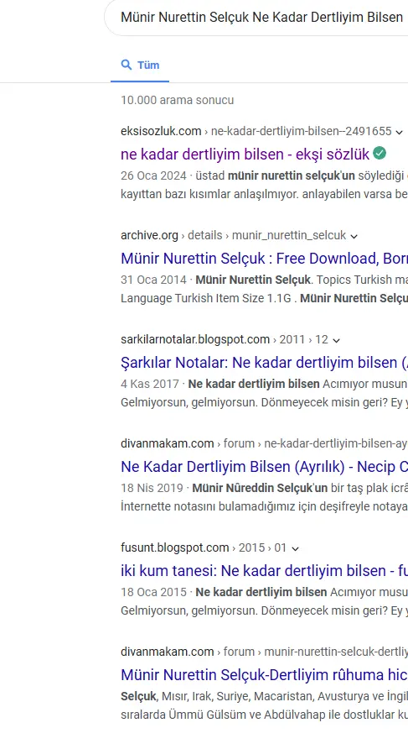Viewport: 408px width, 749px height.
Task: Click the archive.org › details breadcrumb text
Action: point(233,235)
